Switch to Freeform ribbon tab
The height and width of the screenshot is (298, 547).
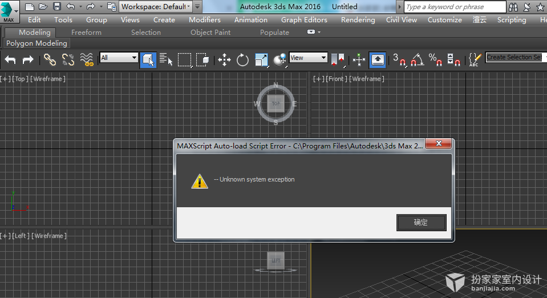pyautogui.click(x=86, y=33)
